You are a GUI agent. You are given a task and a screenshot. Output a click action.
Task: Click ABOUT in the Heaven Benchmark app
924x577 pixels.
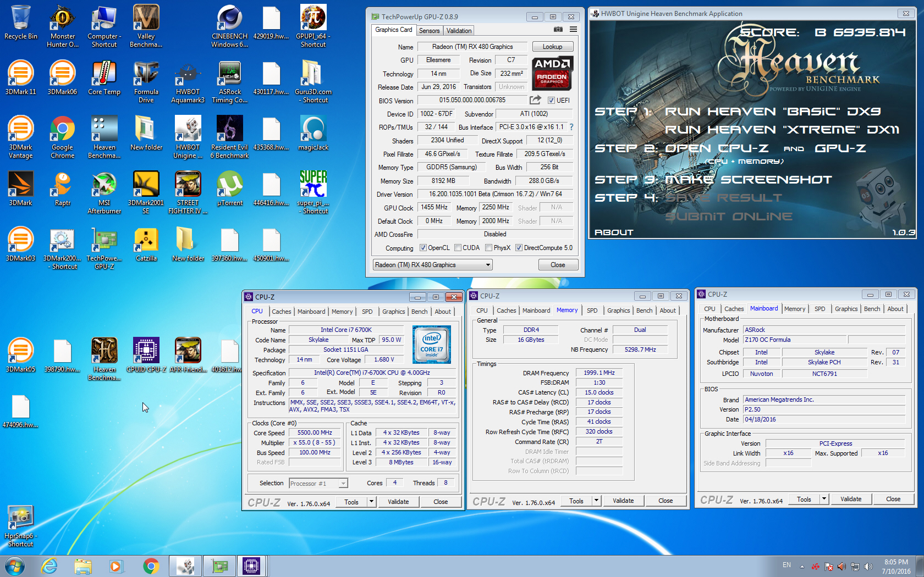(x=614, y=232)
